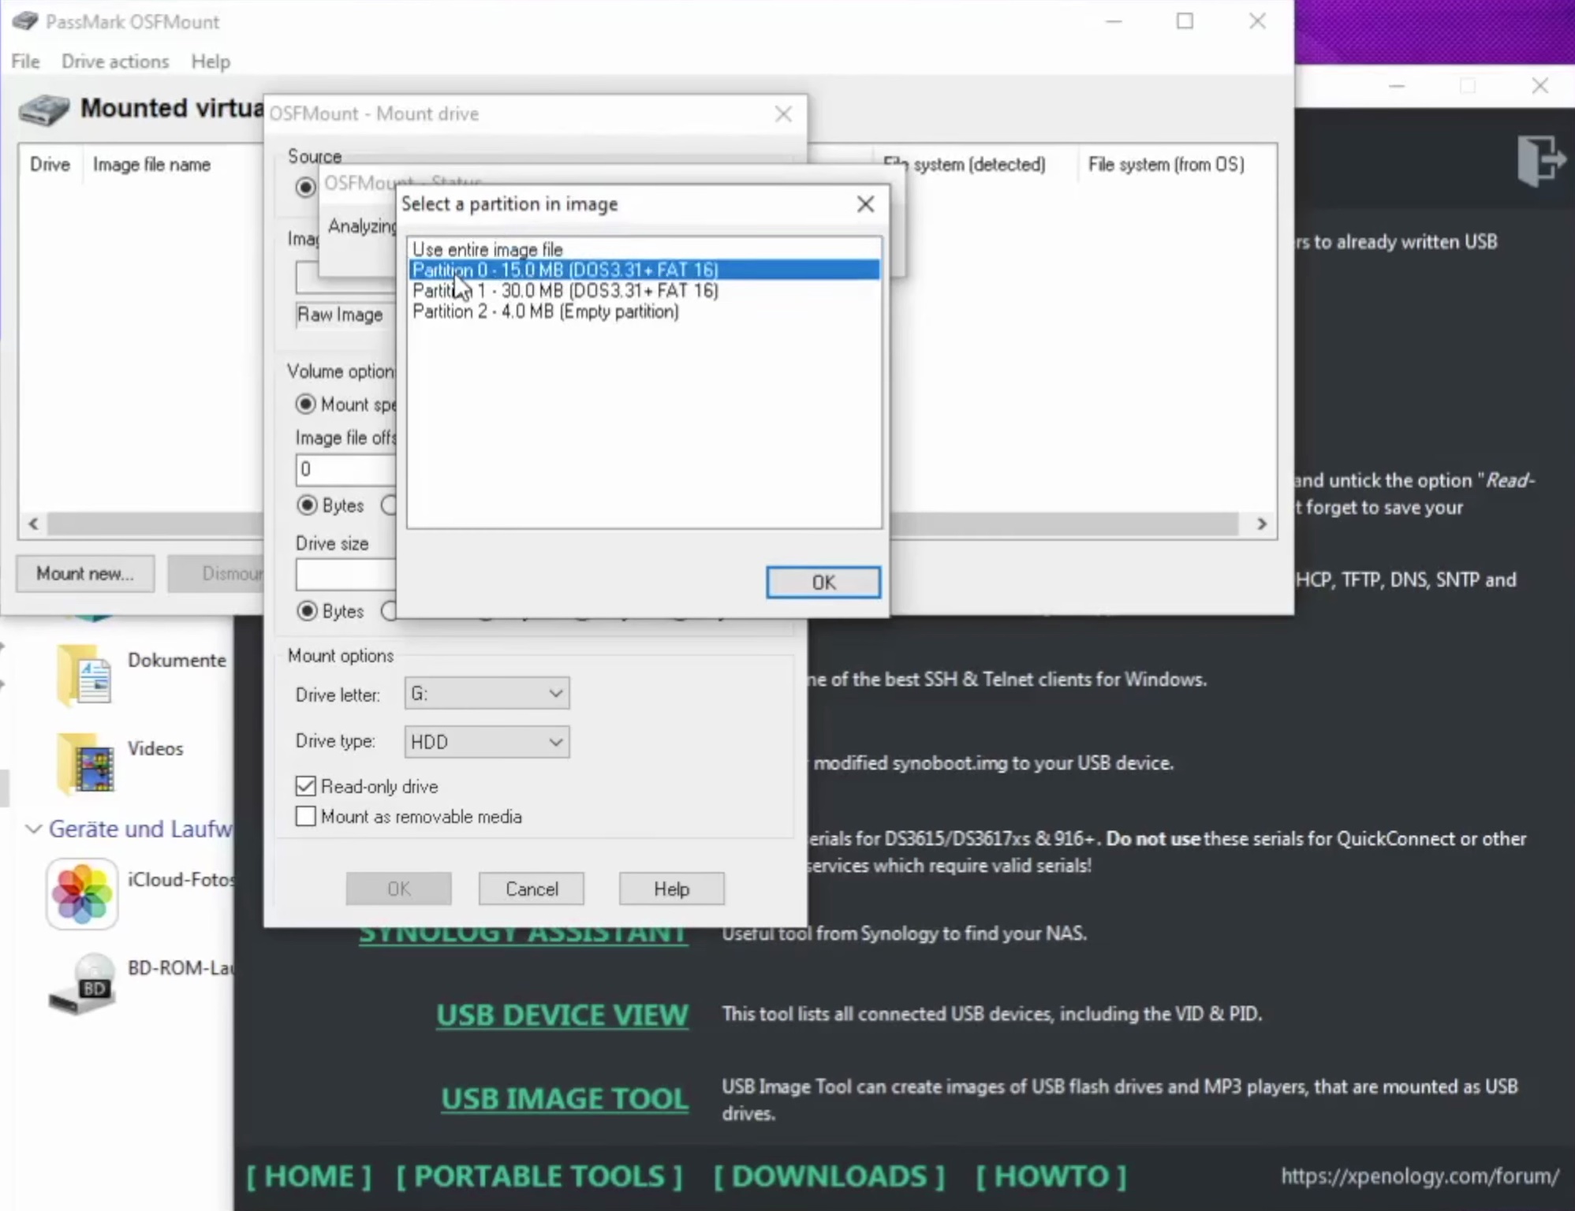Viewport: 1575px width, 1211px height.
Task: Go to the [ DOWNLOADS ] section
Action: point(829,1176)
